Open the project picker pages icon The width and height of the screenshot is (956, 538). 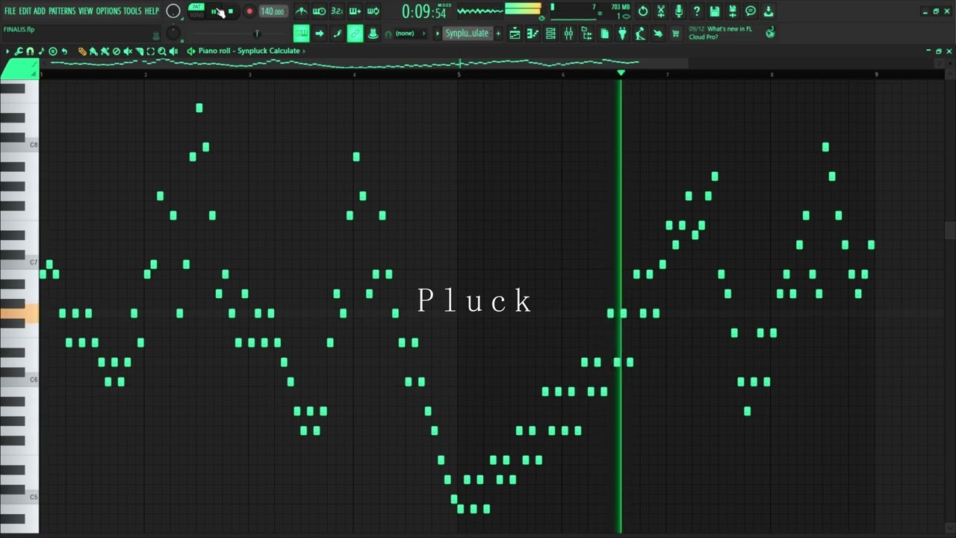click(604, 34)
